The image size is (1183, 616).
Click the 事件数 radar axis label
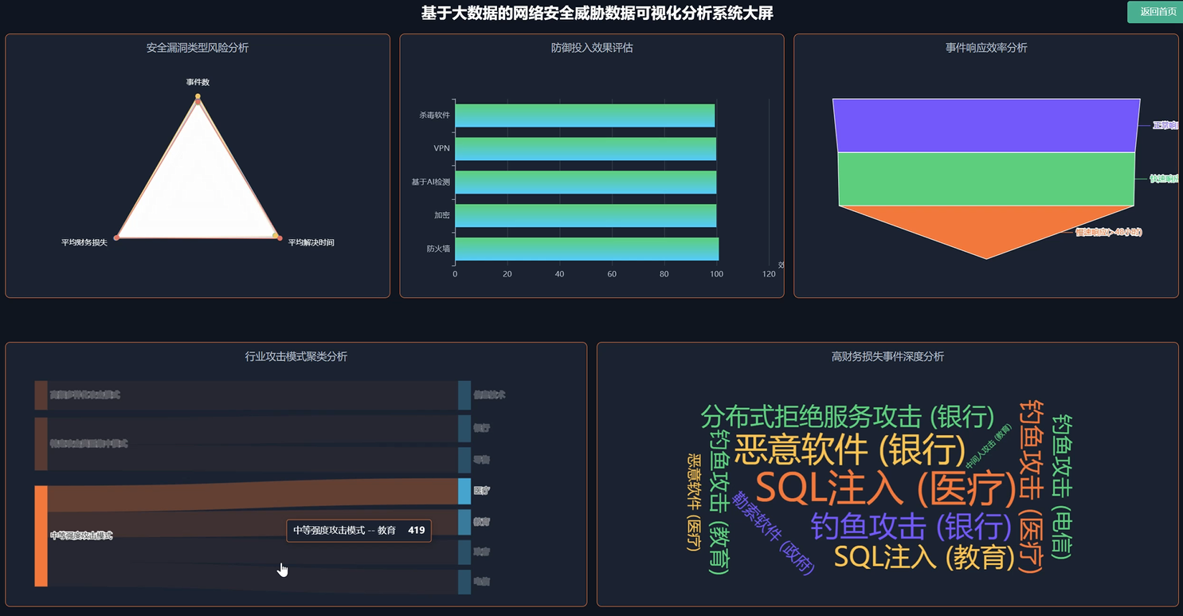198,82
